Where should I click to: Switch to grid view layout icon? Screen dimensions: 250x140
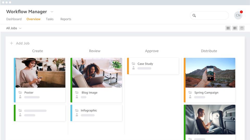point(228,28)
